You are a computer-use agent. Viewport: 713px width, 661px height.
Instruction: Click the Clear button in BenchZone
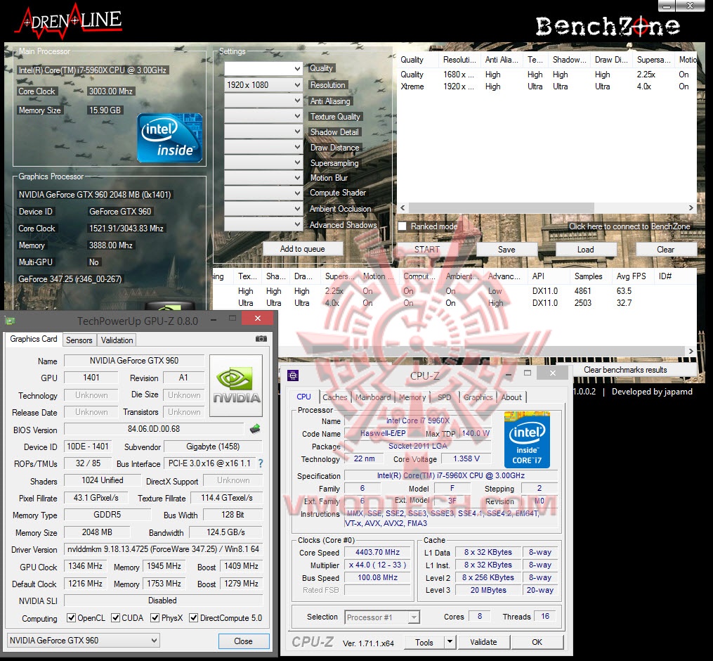(x=666, y=250)
